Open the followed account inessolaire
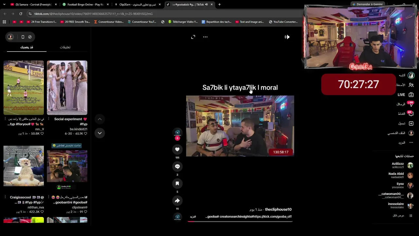This screenshot has width=419, height=236. pyautogui.click(x=401, y=206)
